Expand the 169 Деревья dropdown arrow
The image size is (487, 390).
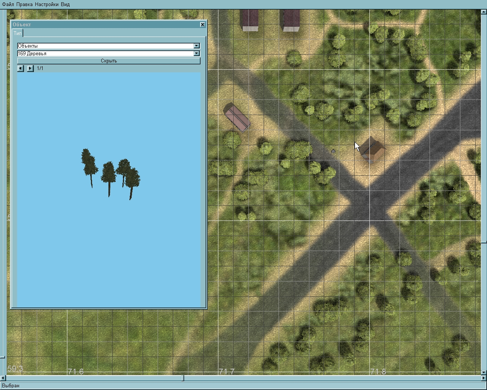(x=197, y=53)
